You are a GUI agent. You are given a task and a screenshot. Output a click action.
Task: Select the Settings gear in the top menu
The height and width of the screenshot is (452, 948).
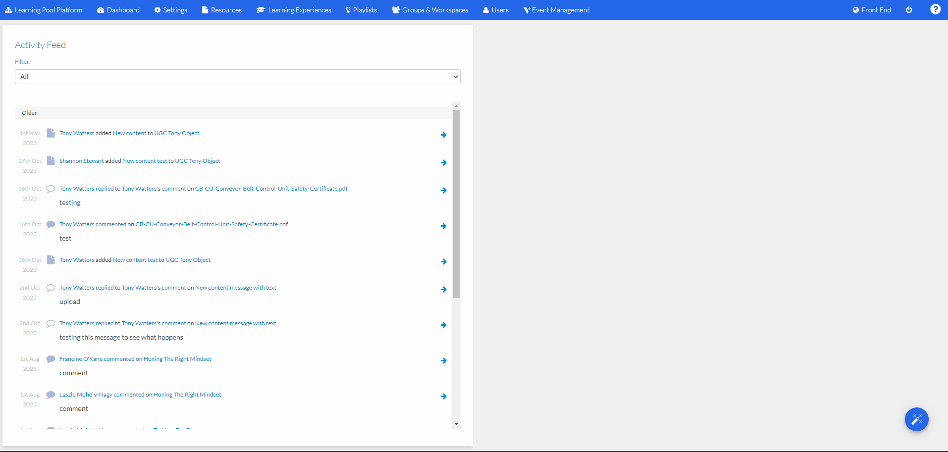coord(170,9)
